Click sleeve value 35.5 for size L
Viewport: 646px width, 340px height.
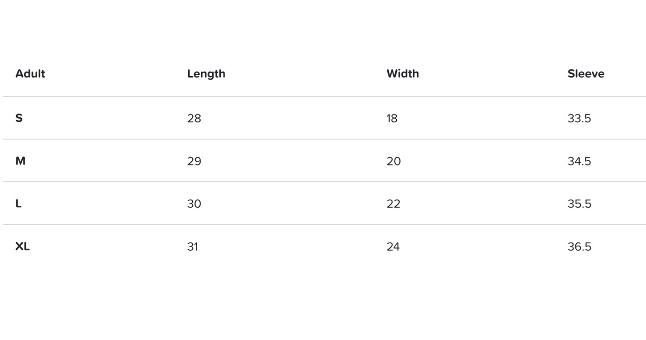pos(579,204)
